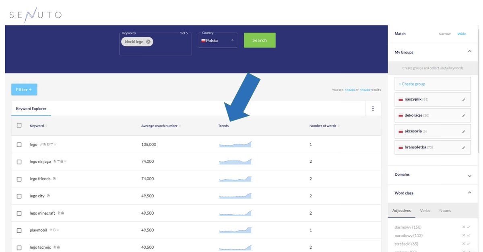Check the box for 'lego' row

coord(19,145)
